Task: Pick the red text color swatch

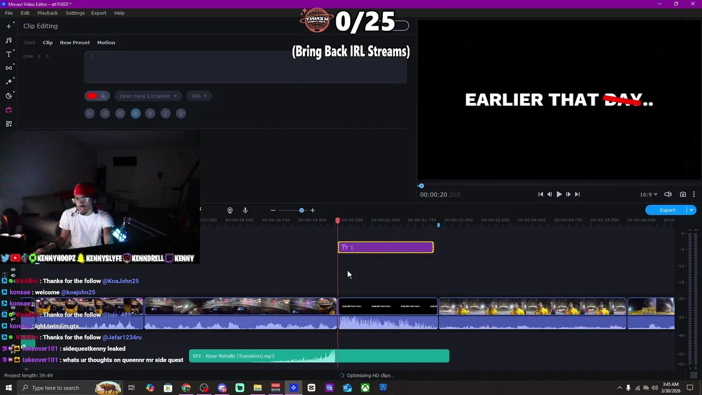Action: coord(92,96)
